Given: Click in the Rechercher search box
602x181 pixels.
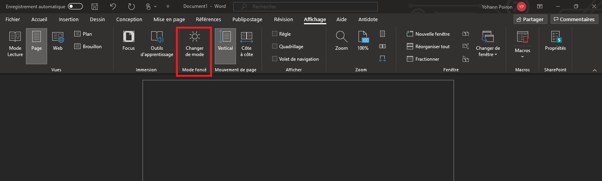Looking at the screenshot, I should (x=306, y=7).
